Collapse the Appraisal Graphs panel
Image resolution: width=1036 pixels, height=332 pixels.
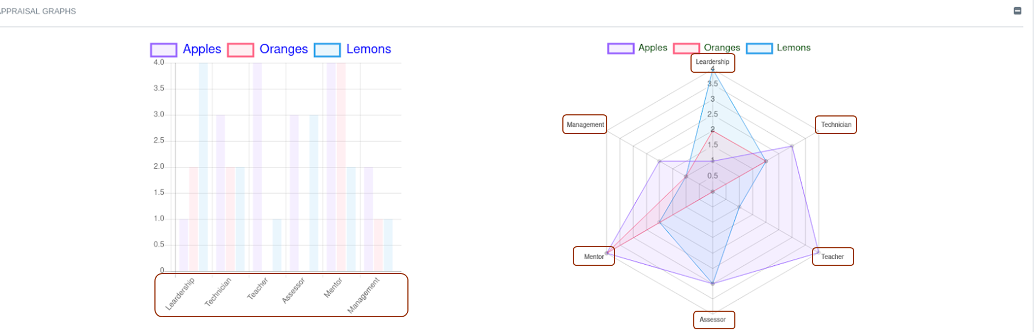coord(1017,11)
